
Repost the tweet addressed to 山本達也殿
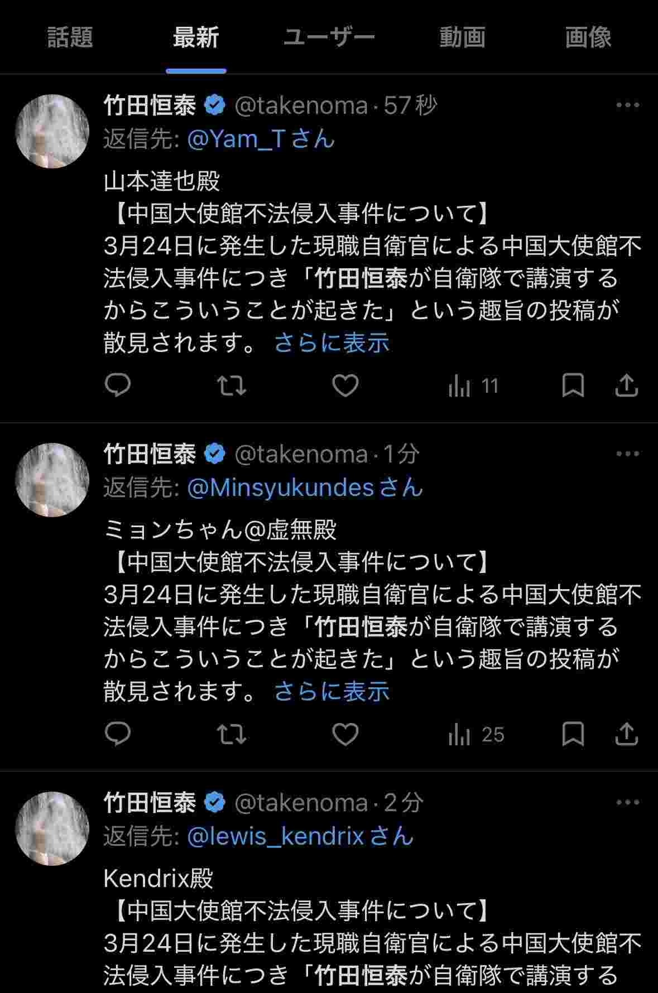click(x=231, y=385)
